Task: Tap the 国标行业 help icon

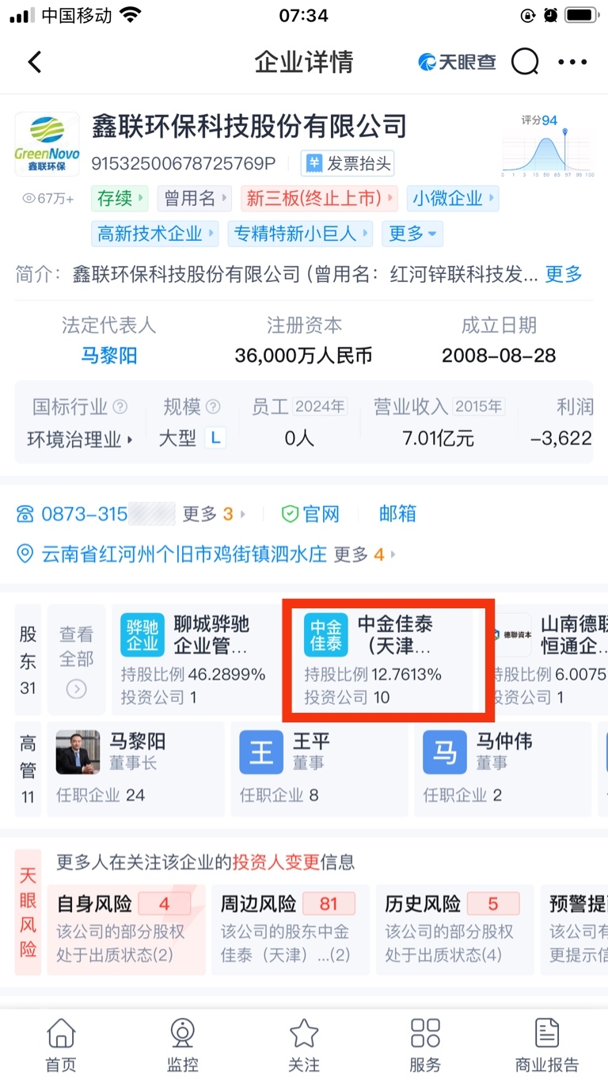Action: 120,407
